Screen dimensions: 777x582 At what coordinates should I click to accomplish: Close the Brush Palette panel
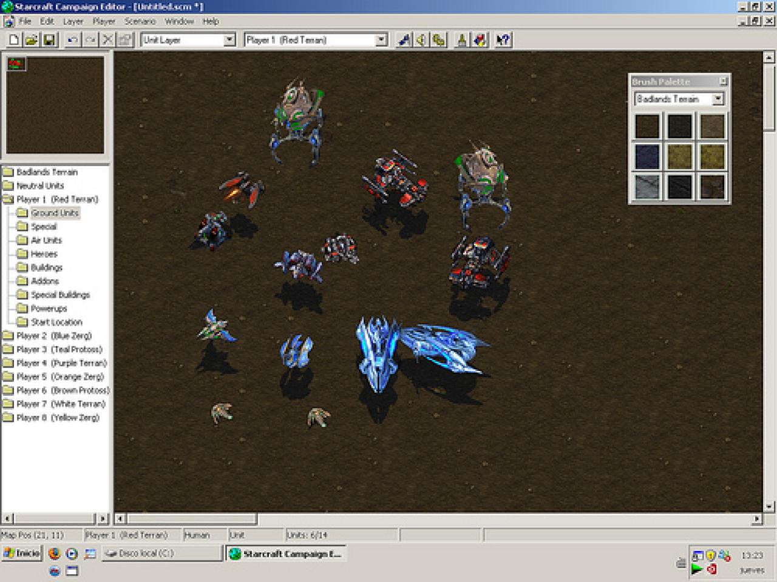point(723,81)
